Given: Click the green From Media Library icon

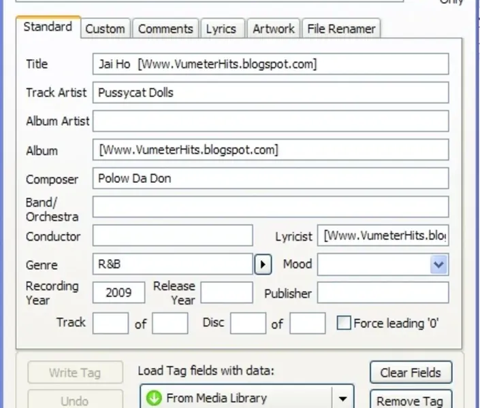Looking at the screenshot, I should 154,398.
